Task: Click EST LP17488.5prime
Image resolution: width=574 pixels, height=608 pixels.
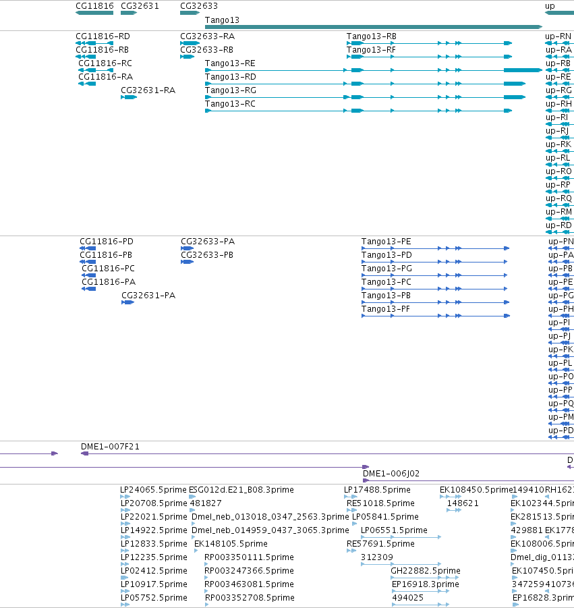Action: (x=377, y=490)
